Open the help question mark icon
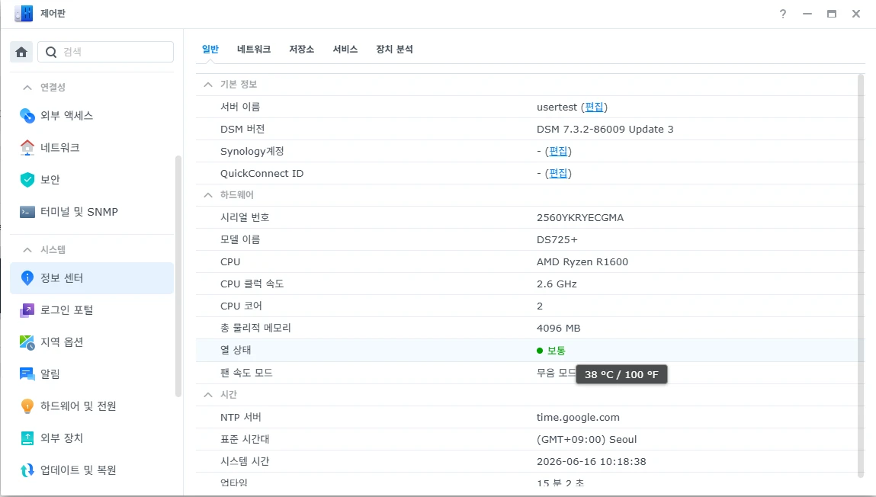 (783, 14)
